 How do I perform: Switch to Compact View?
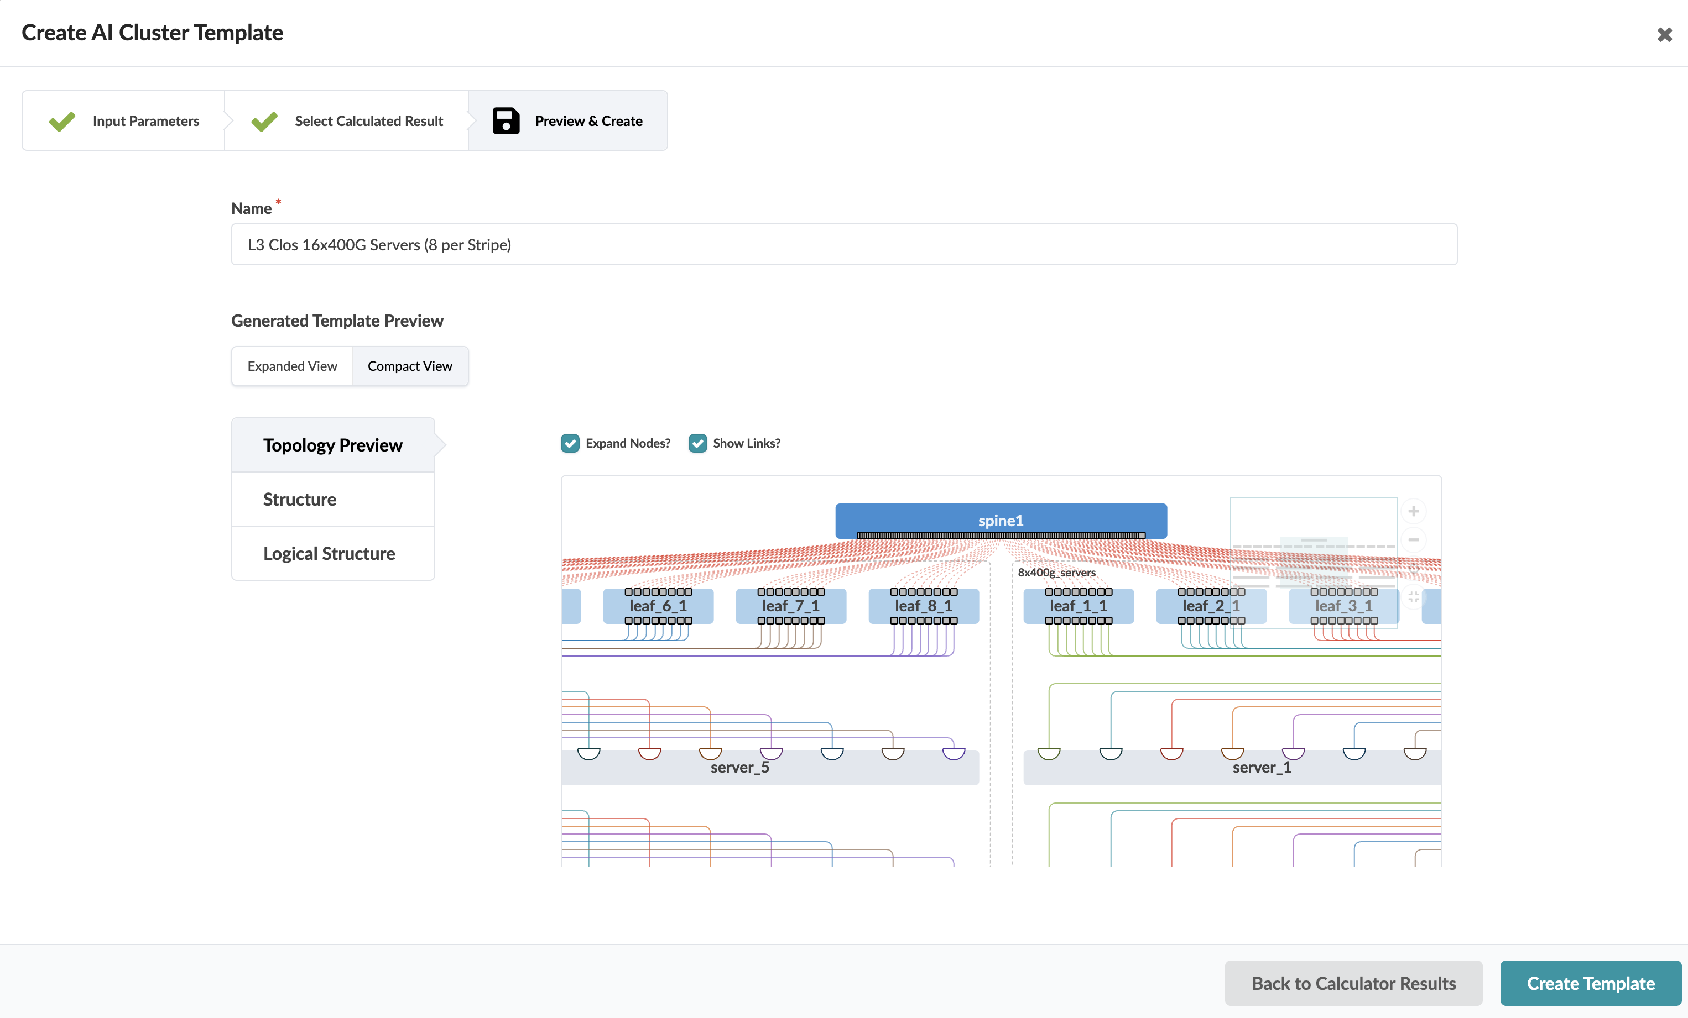click(x=410, y=366)
